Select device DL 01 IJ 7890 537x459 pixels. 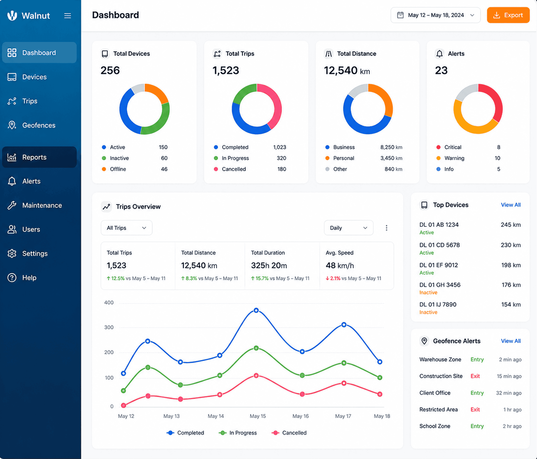tap(470, 308)
